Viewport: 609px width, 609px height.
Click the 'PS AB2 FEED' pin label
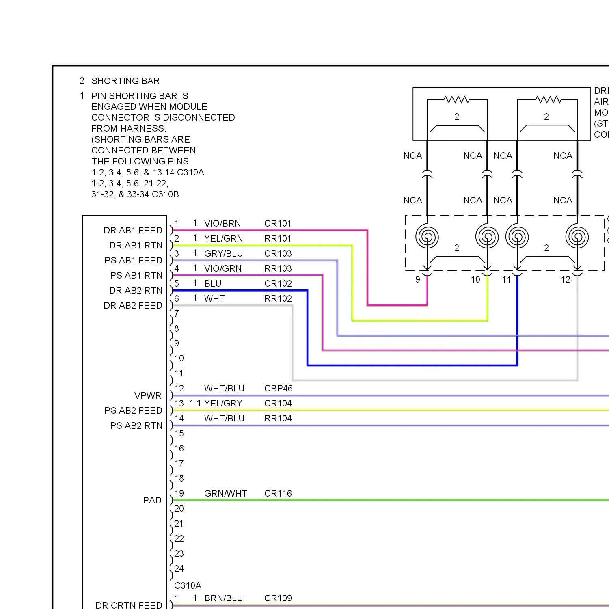133,410
